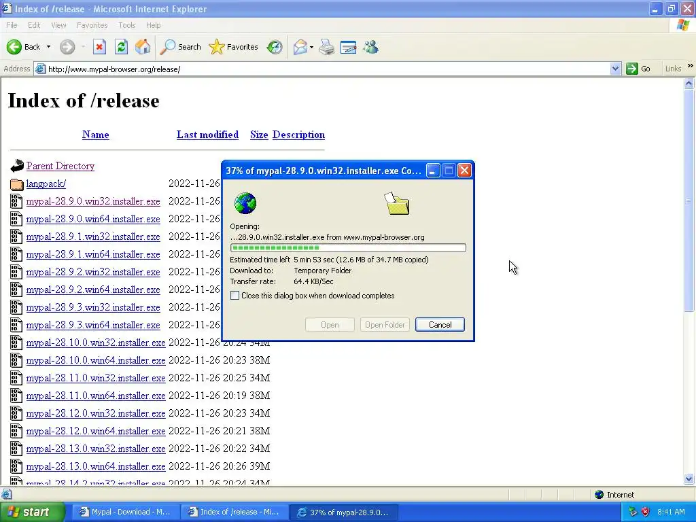Click mypal-28.13.0.win64.installer.exe link

(96, 466)
